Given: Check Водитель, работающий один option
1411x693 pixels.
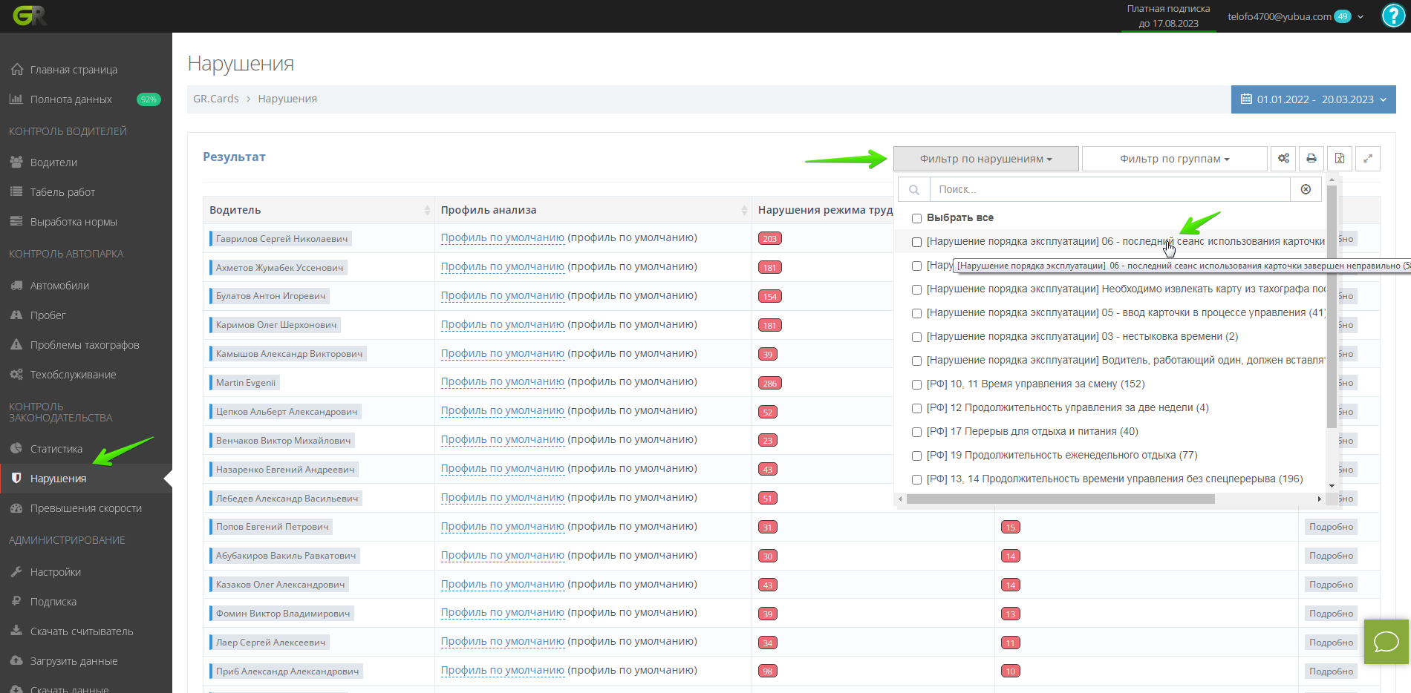Looking at the screenshot, I should (916, 361).
